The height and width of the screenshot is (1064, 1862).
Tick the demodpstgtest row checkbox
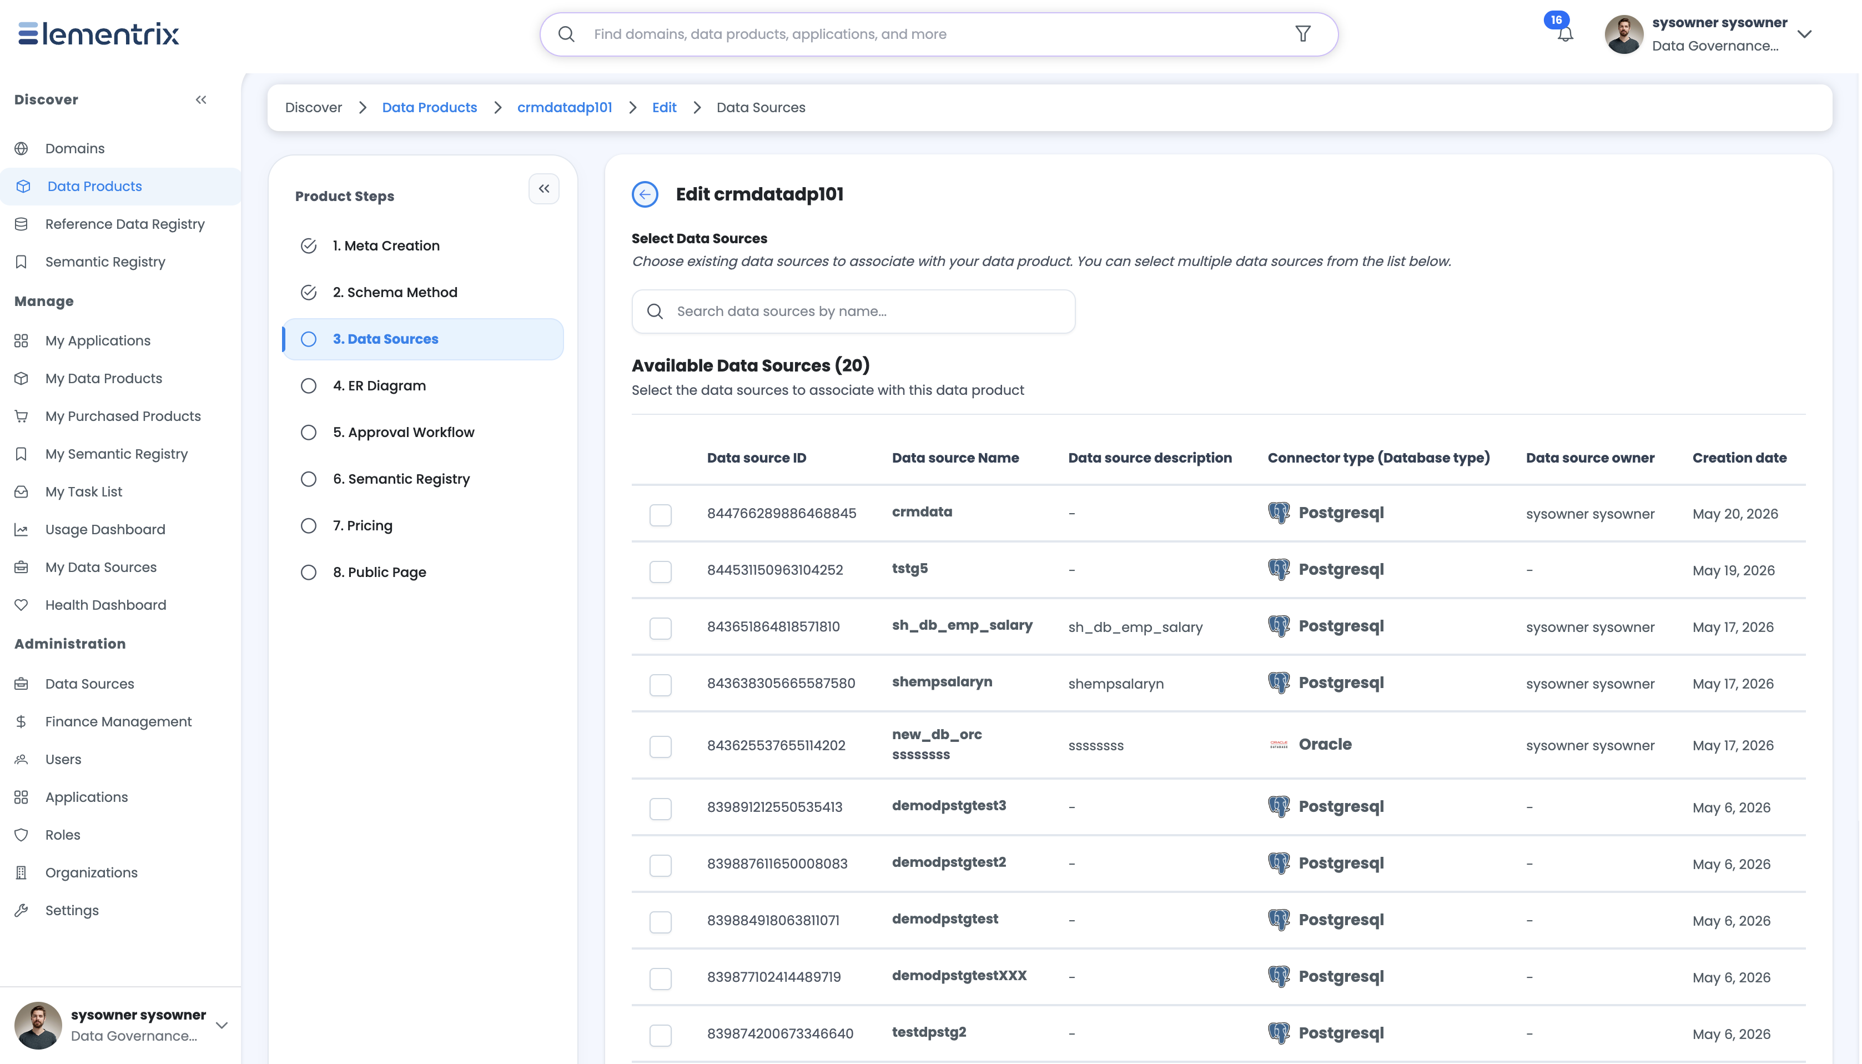click(x=660, y=921)
